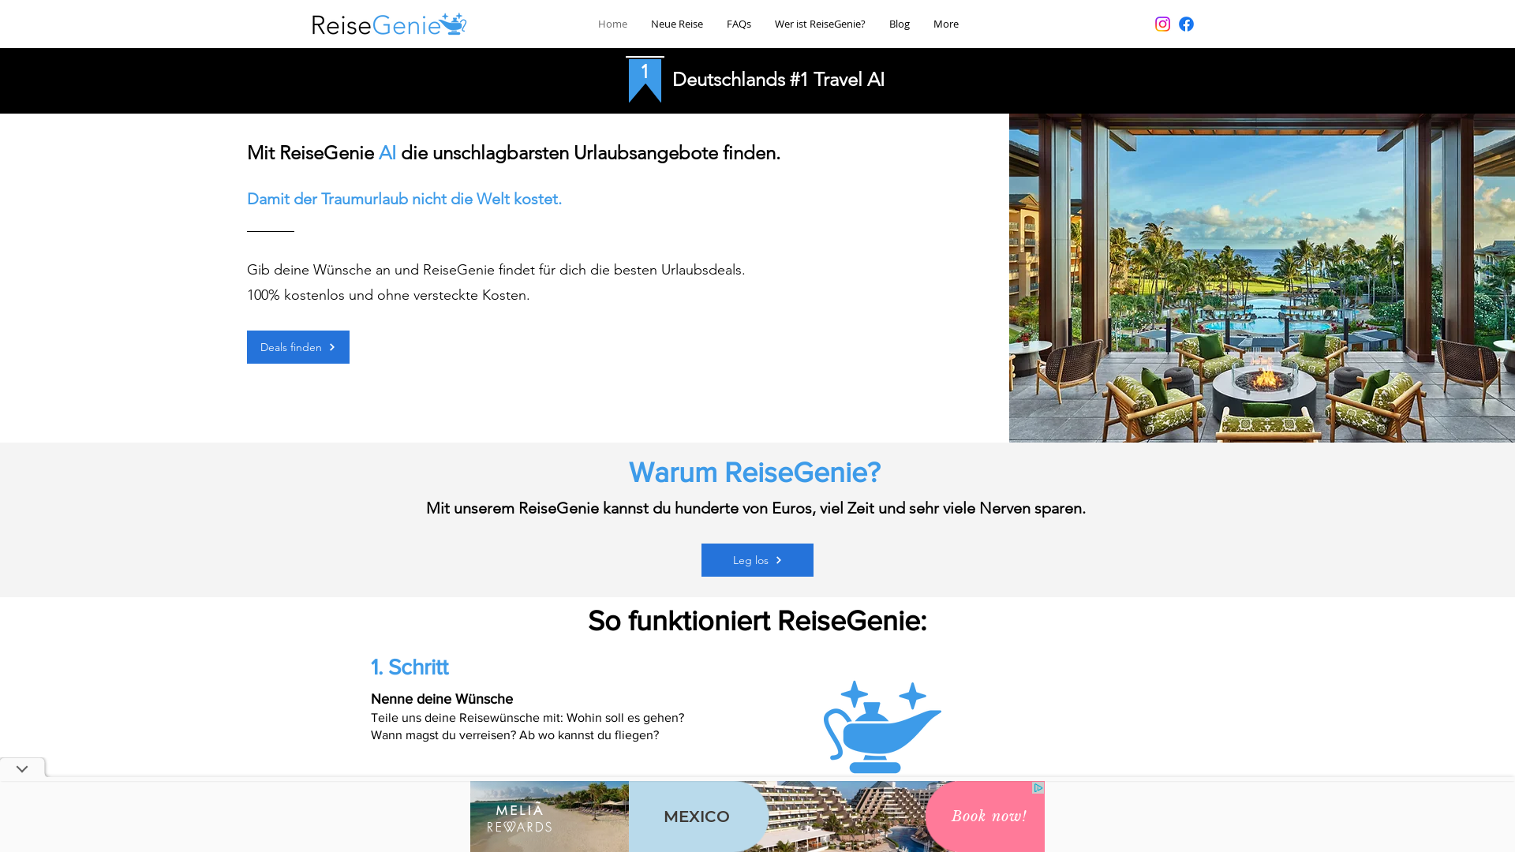Viewport: 1515px width, 852px height.
Task: Click the blue '1' ribbon badge
Action: click(x=645, y=77)
